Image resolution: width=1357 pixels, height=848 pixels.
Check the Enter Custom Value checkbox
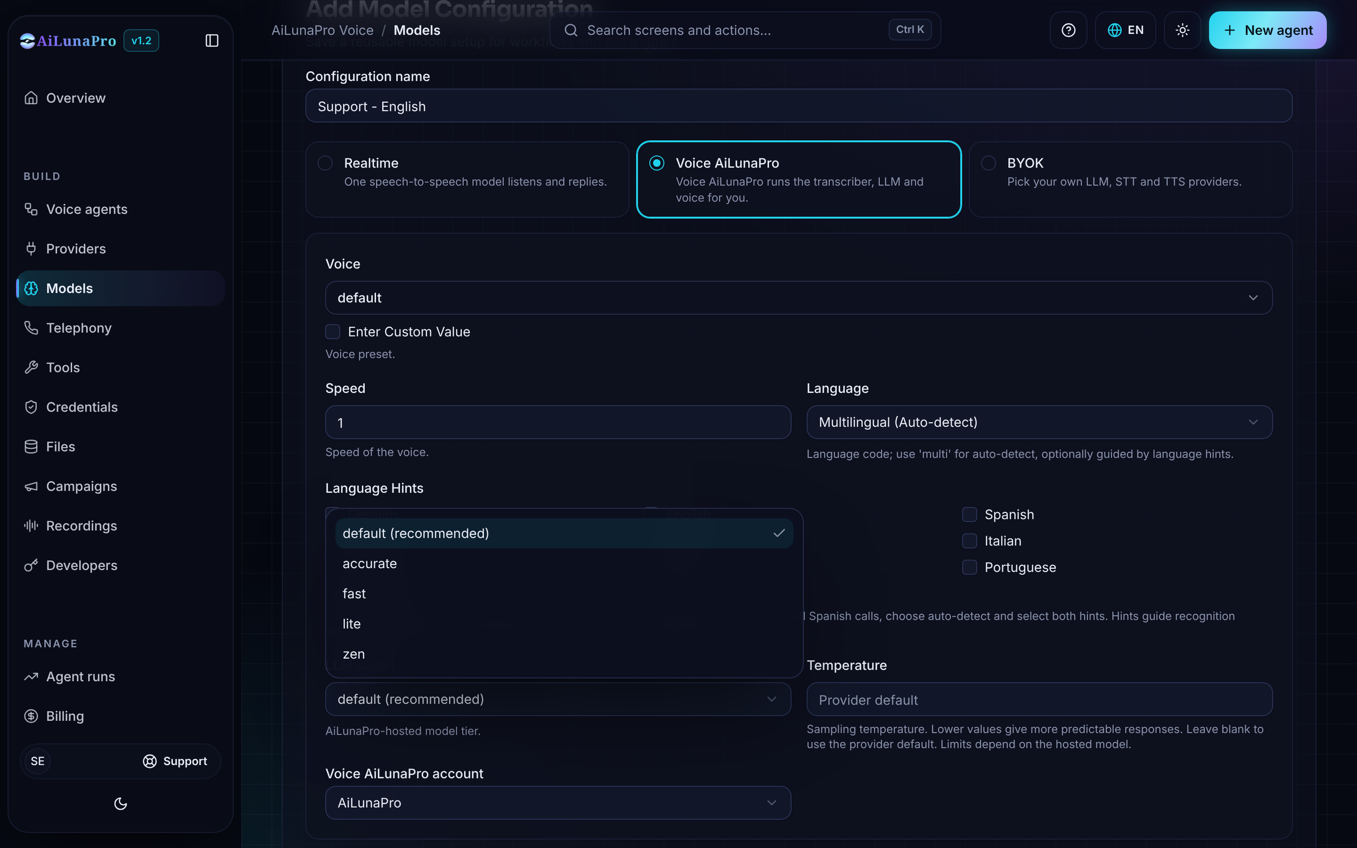[x=332, y=332]
